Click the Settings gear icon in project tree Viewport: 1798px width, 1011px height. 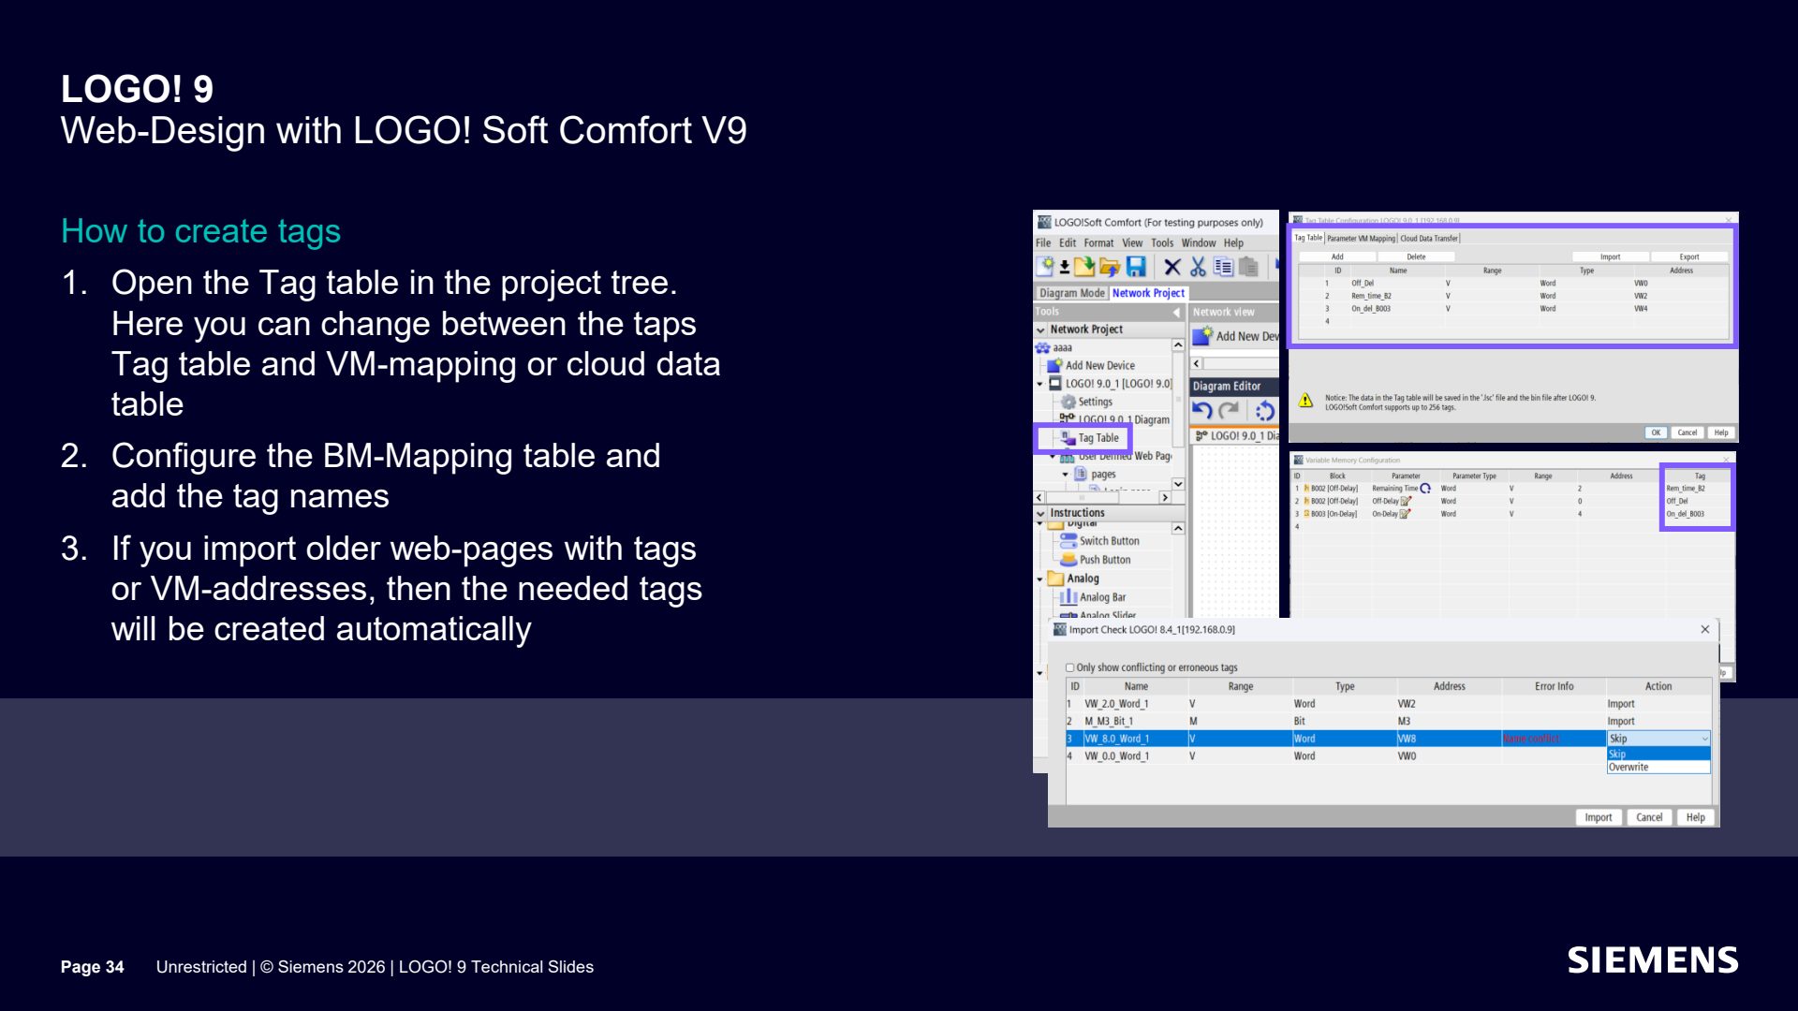click(1068, 402)
